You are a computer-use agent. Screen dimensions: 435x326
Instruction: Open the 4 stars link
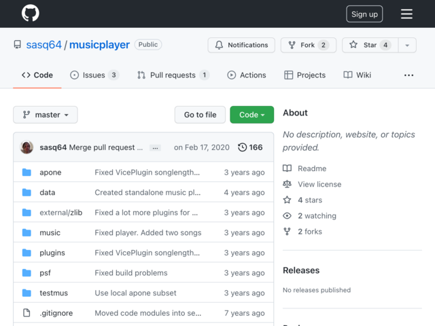310,200
